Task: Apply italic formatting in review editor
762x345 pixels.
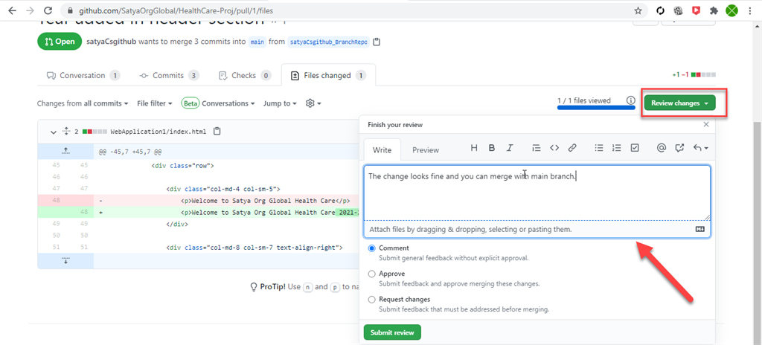Action: pos(510,148)
